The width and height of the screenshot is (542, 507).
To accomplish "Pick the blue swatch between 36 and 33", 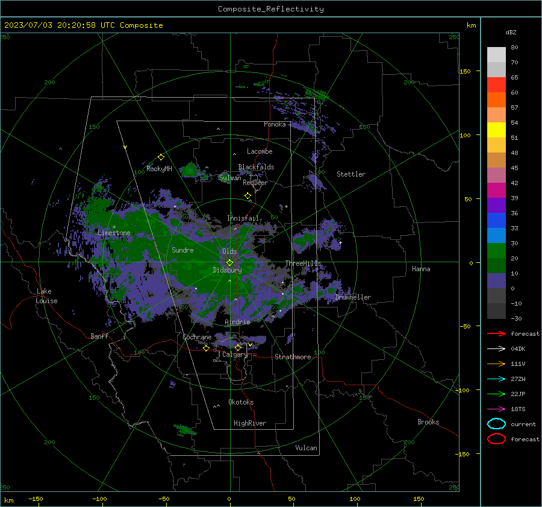I will tap(496, 220).
